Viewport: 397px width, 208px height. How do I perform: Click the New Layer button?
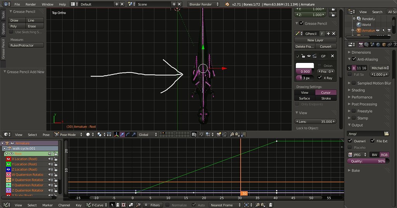pos(315,40)
